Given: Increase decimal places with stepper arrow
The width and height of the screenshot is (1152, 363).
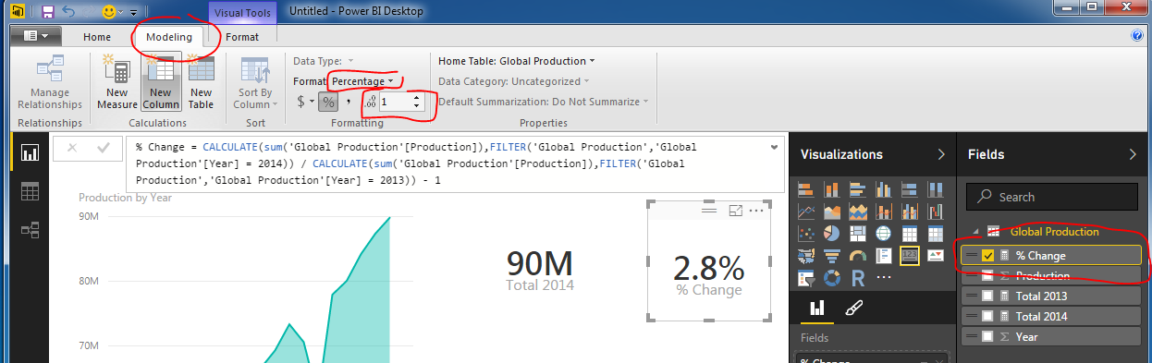Looking at the screenshot, I should click(x=417, y=98).
